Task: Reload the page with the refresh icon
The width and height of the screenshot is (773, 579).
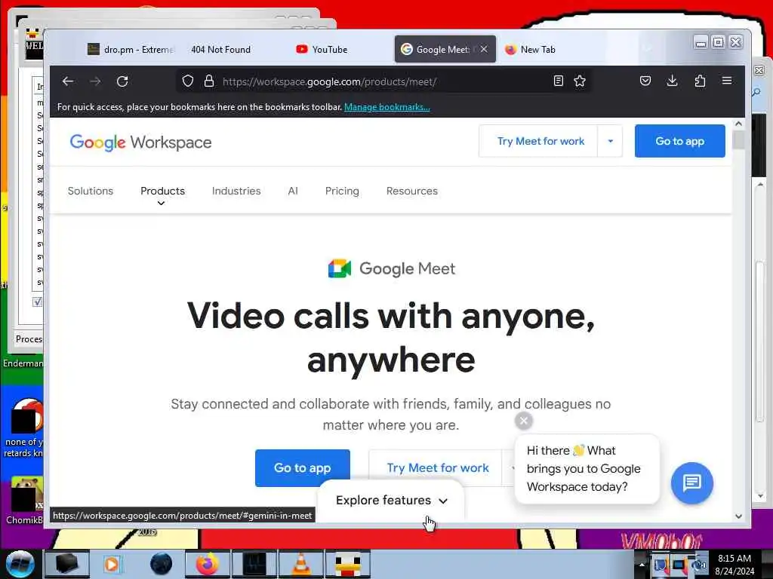Action: (x=122, y=81)
